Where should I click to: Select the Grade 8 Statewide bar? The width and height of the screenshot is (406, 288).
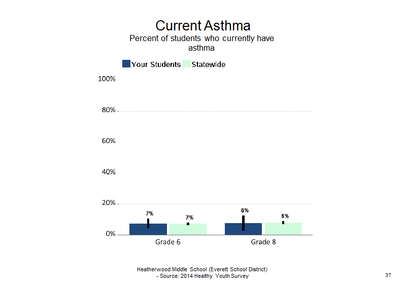coord(283,229)
